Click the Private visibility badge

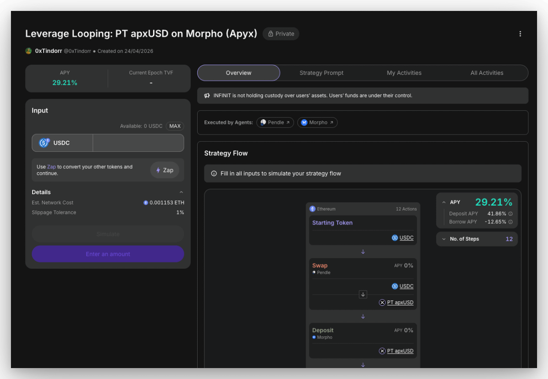pos(281,34)
